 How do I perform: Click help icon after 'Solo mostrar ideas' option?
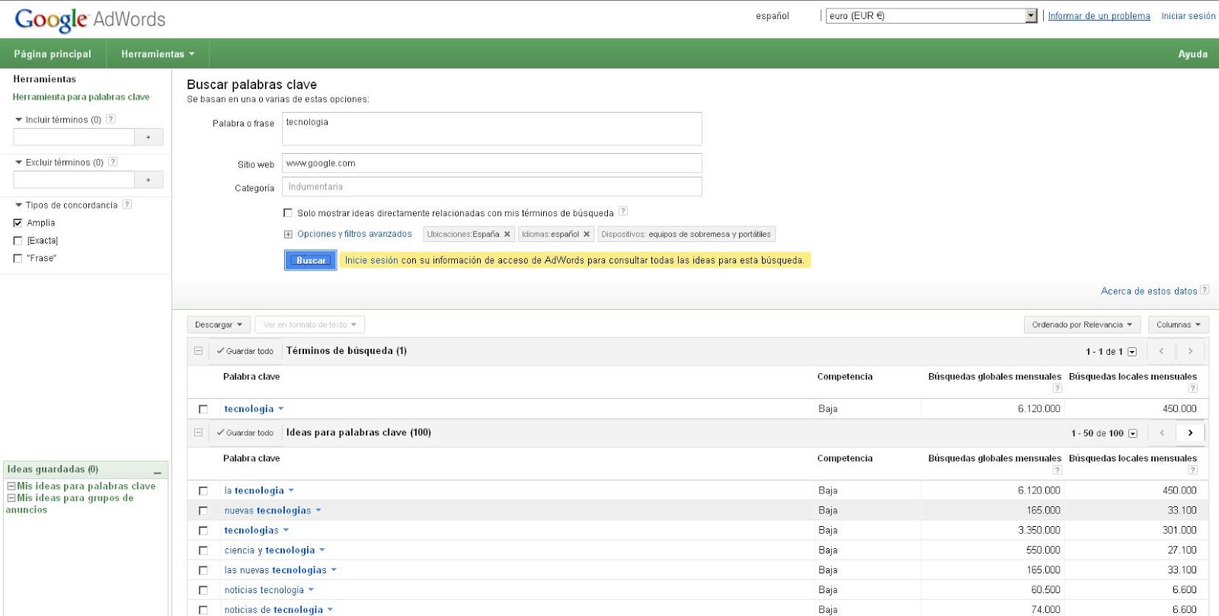623,211
